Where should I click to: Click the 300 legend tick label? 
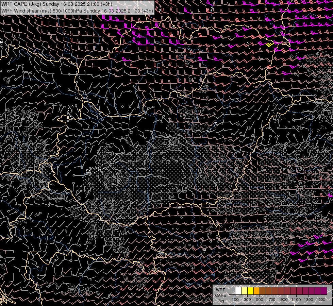point(247,300)
